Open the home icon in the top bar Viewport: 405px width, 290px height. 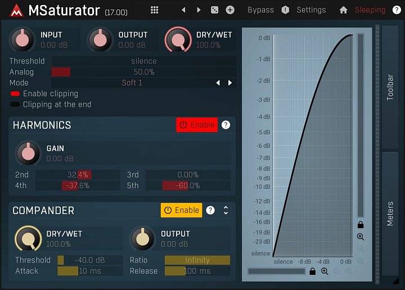tap(343, 10)
